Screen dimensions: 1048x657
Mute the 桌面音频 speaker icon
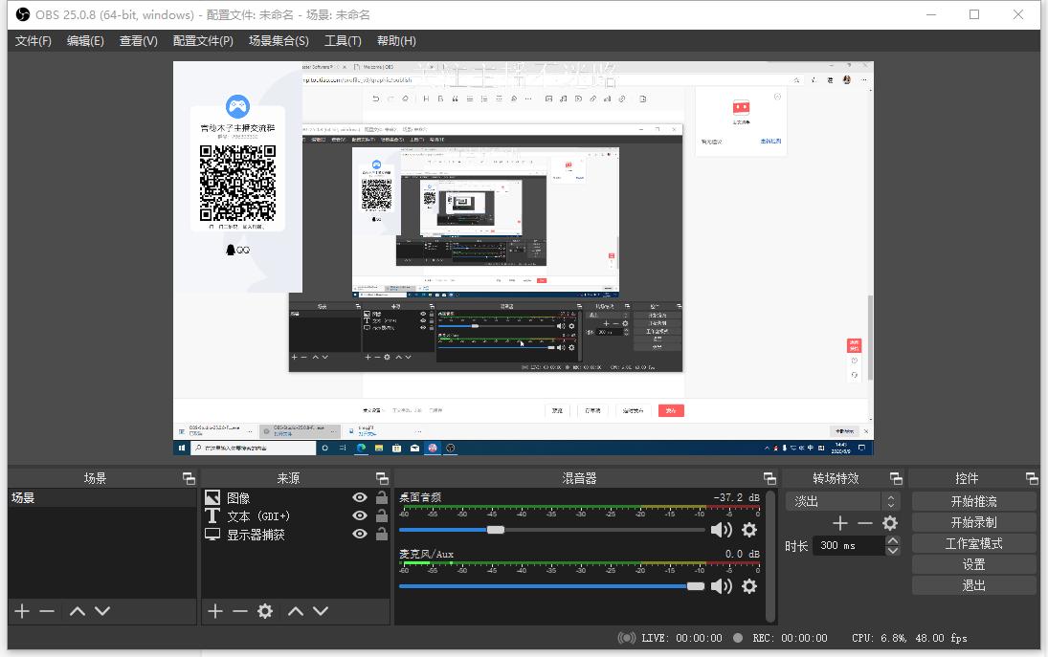click(721, 530)
